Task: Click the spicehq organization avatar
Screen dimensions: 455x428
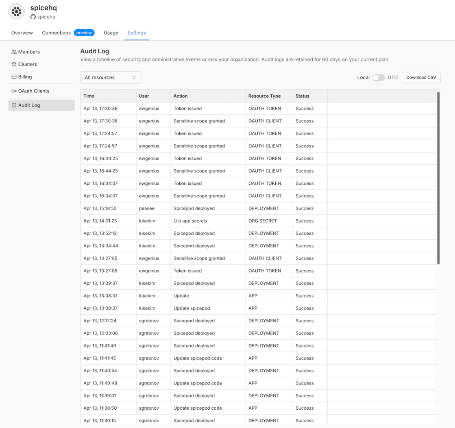Action: tap(16, 11)
